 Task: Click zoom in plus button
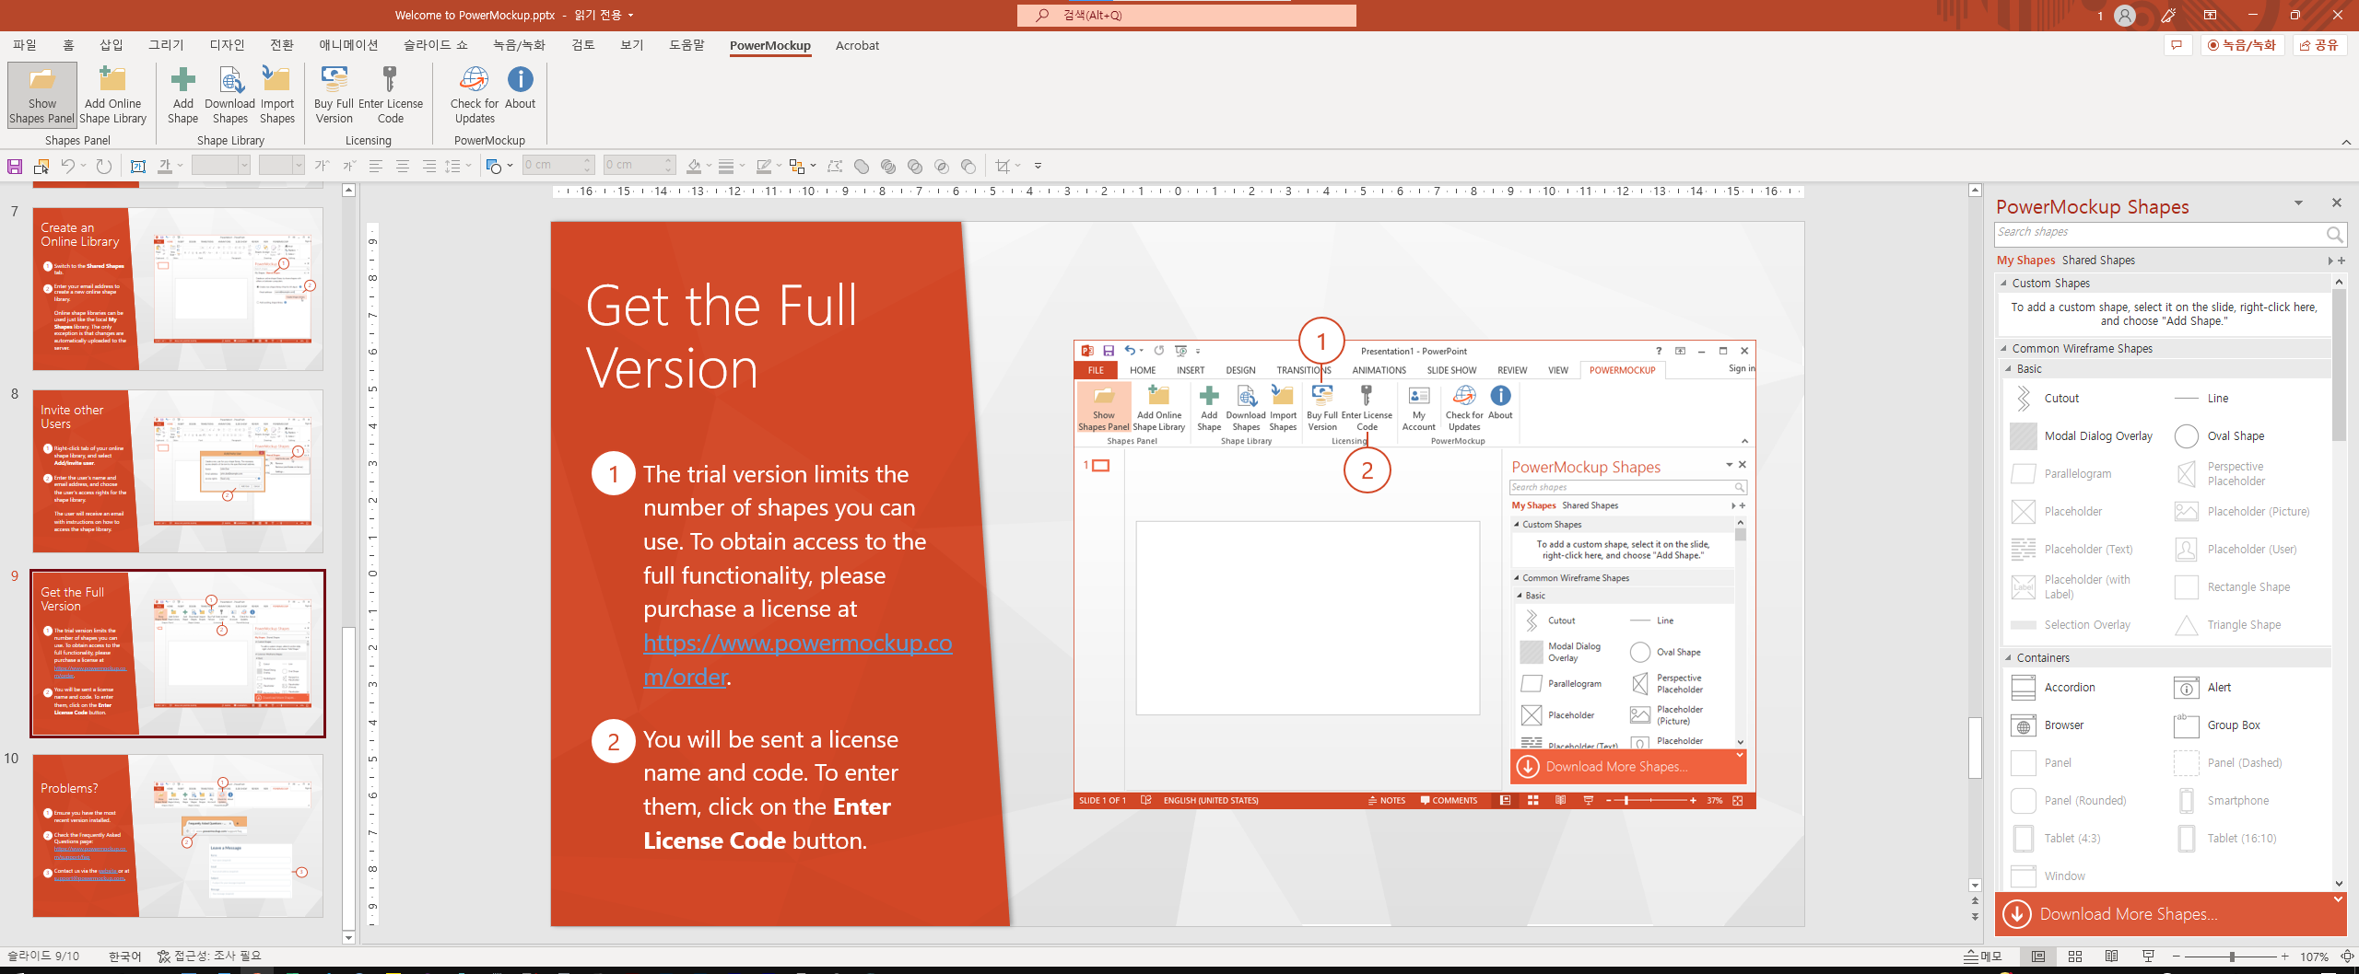pos(2285,957)
